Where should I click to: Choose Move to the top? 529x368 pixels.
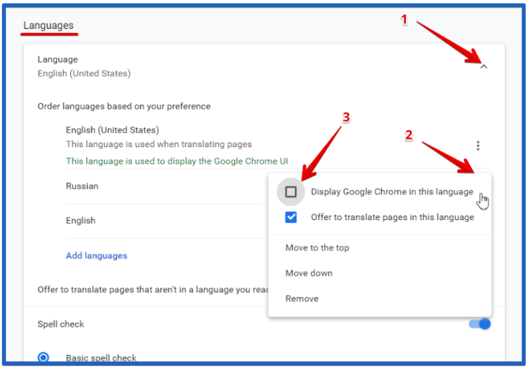(317, 248)
